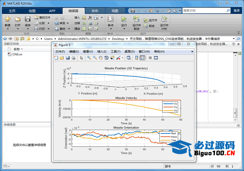Click the 打开 (Open) folder icon
The height and width of the screenshot is (171, 244).
click(18, 19)
